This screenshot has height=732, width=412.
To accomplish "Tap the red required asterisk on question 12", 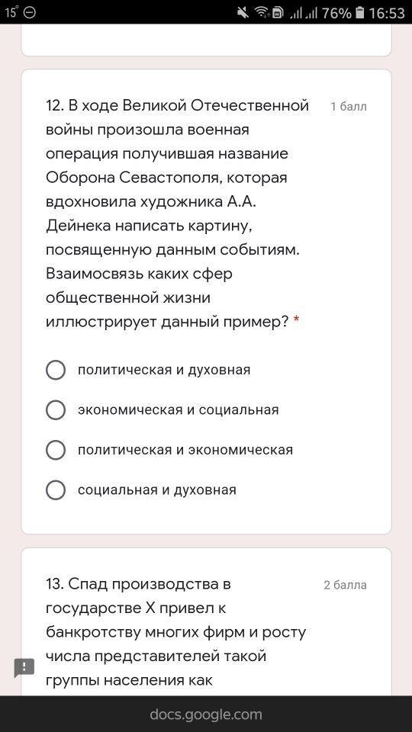I will click(296, 320).
